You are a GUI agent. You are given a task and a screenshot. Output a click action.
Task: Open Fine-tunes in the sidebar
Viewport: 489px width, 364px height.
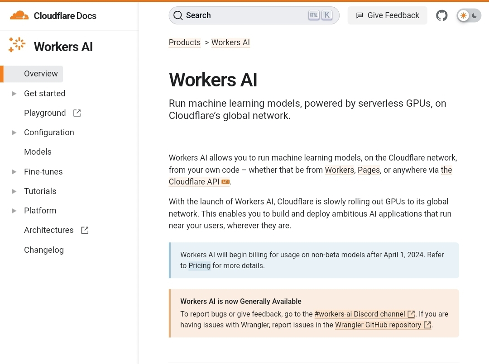pos(43,171)
